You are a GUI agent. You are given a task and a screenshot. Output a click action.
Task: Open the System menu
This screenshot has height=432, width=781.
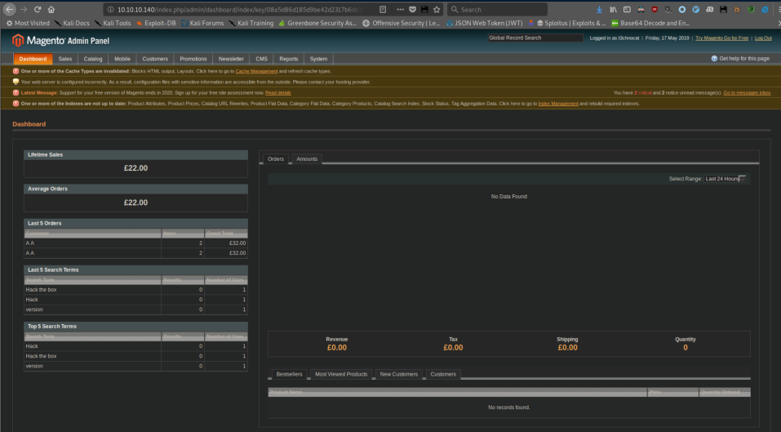coord(318,59)
